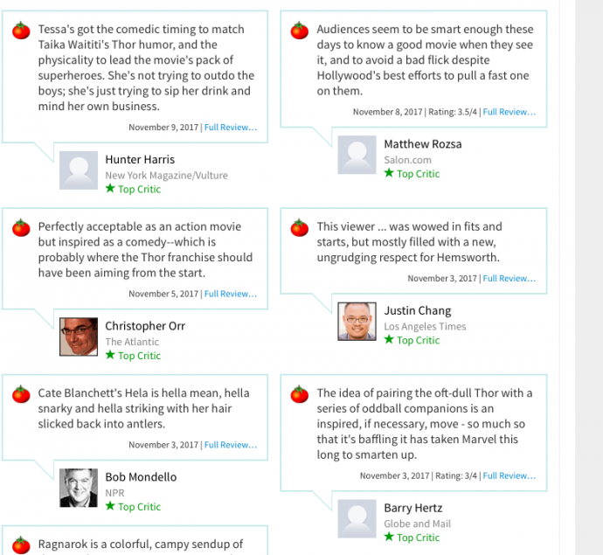Open Full Review link dated November 8, 2017
Screen dimensions: 603x555
pyautogui.click(x=509, y=112)
